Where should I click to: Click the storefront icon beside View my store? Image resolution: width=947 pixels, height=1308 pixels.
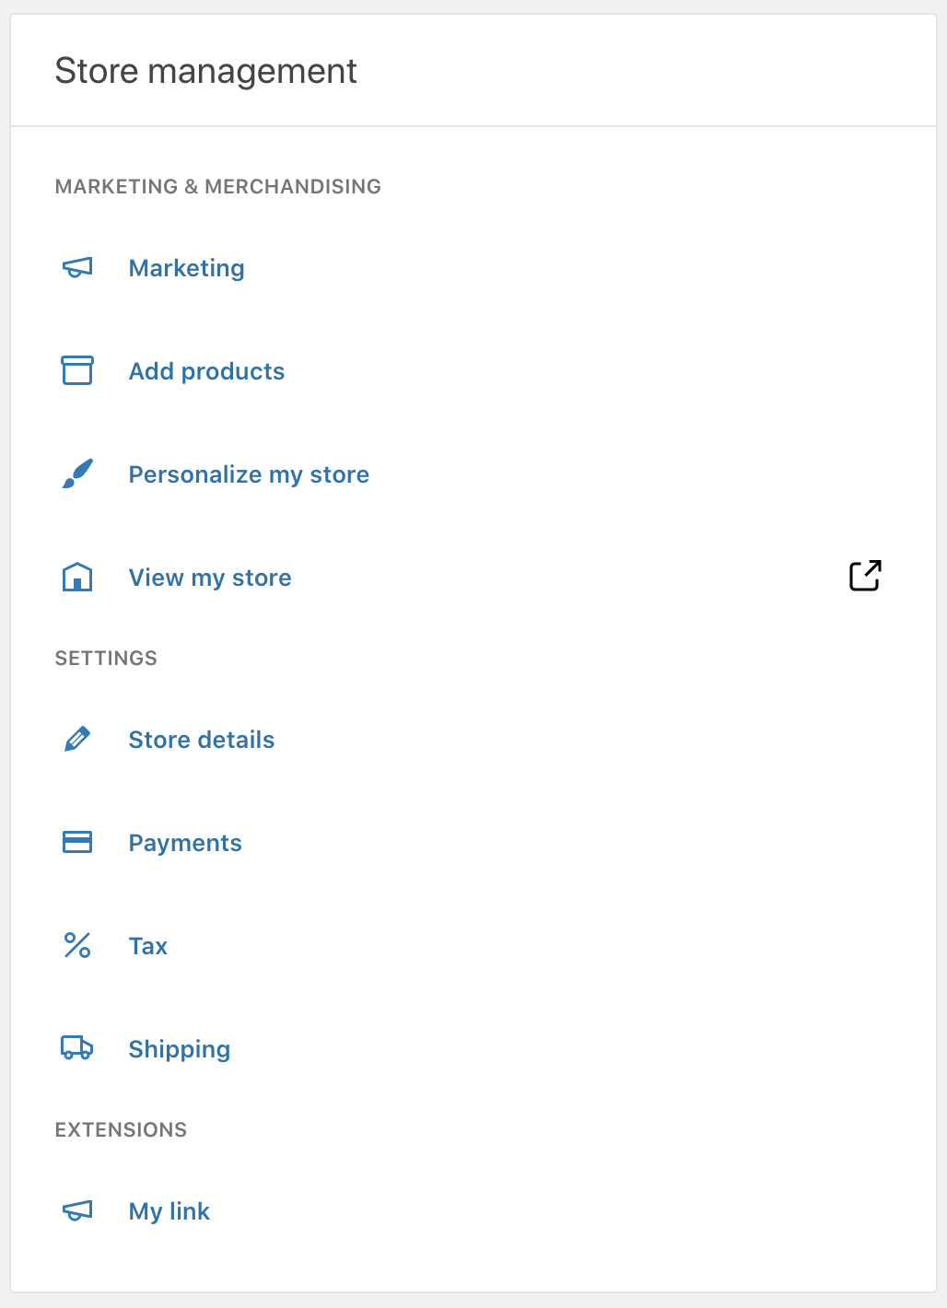77,578
